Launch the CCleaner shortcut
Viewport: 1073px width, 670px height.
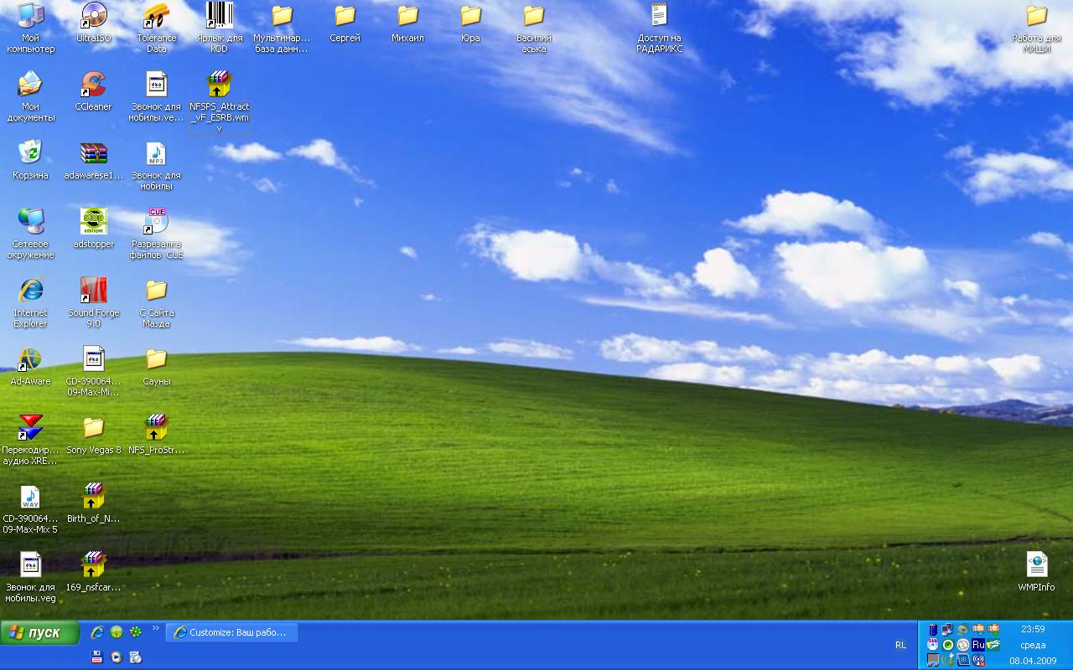pyautogui.click(x=94, y=91)
